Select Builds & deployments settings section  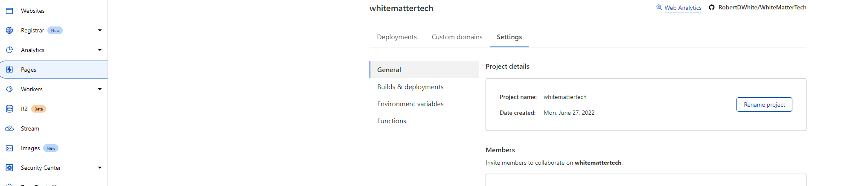(x=410, y=87)
